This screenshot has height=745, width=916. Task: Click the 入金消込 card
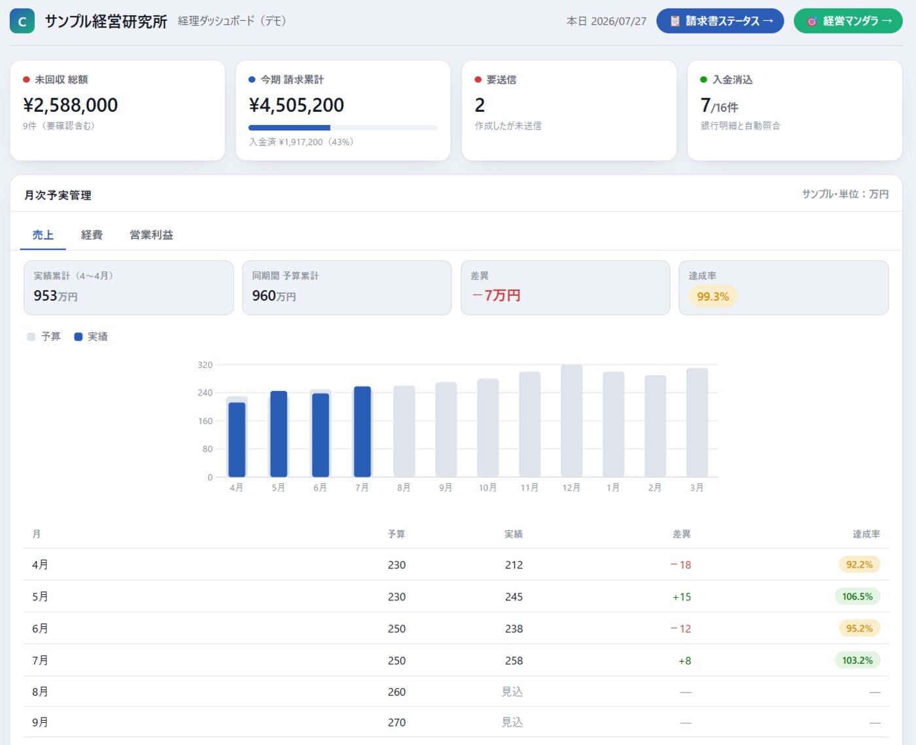[x=795, y=110]
